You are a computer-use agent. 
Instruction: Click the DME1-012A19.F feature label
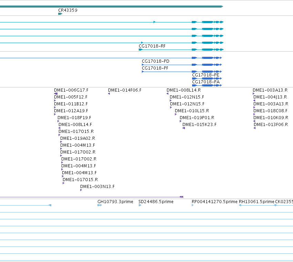click(71, 111)
